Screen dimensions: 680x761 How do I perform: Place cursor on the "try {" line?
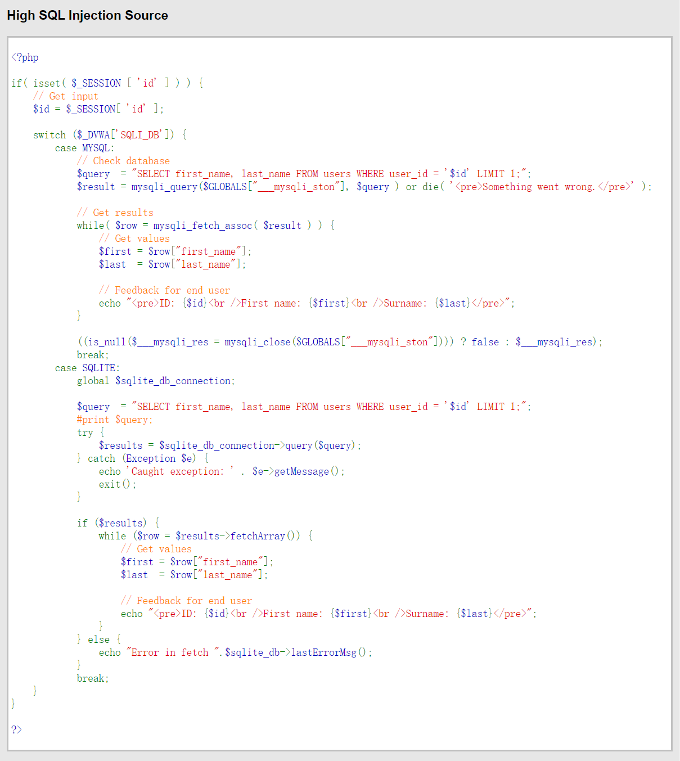[x=91, y=433]
